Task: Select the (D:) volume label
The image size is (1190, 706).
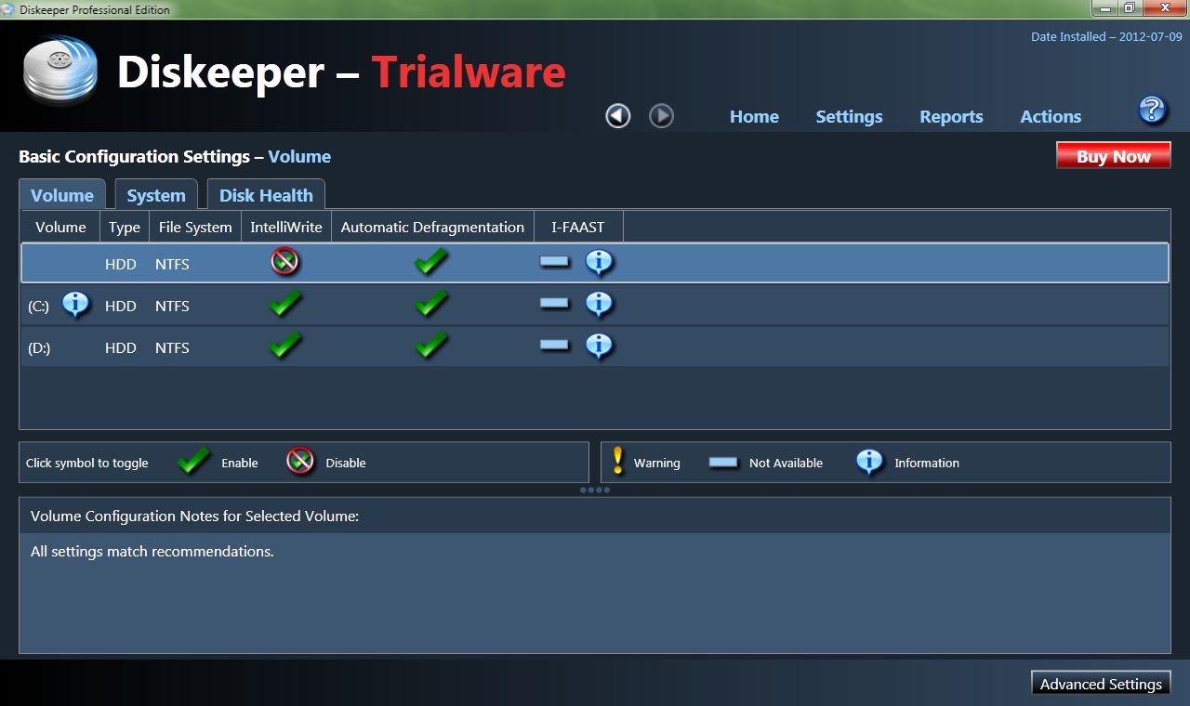Action: point(39,348)
